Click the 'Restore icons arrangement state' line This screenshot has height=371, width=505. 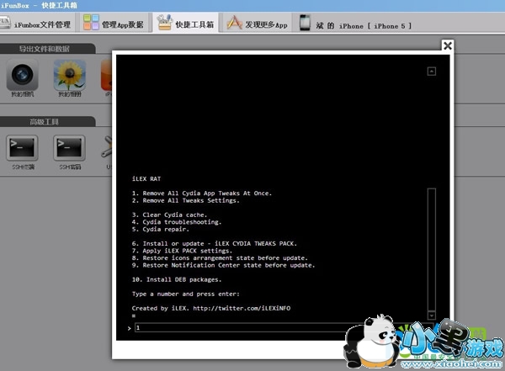[x=220, y=258]
